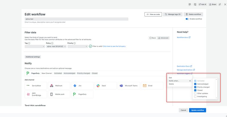Click the Tag info icon
Screen dimensions: 227x117
[29, 43]
